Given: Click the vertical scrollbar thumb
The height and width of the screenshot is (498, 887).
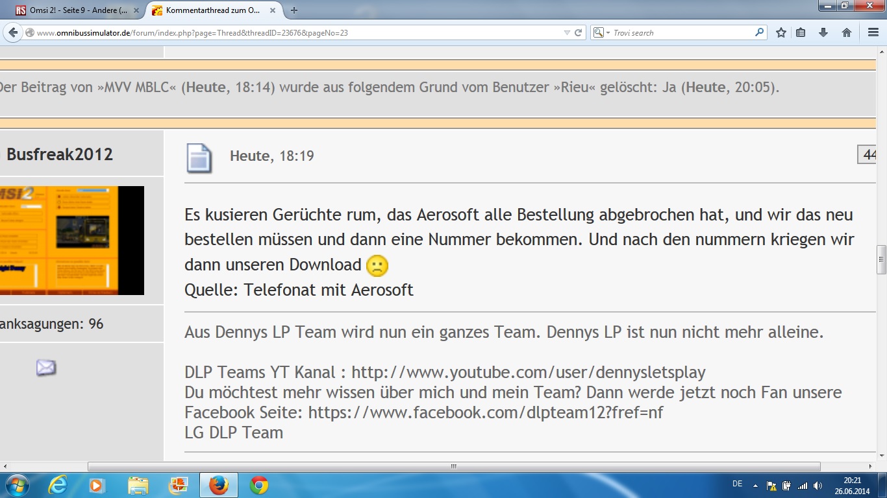Looking at the screenshot, I should pyautogui.click(x=881, y=259).
